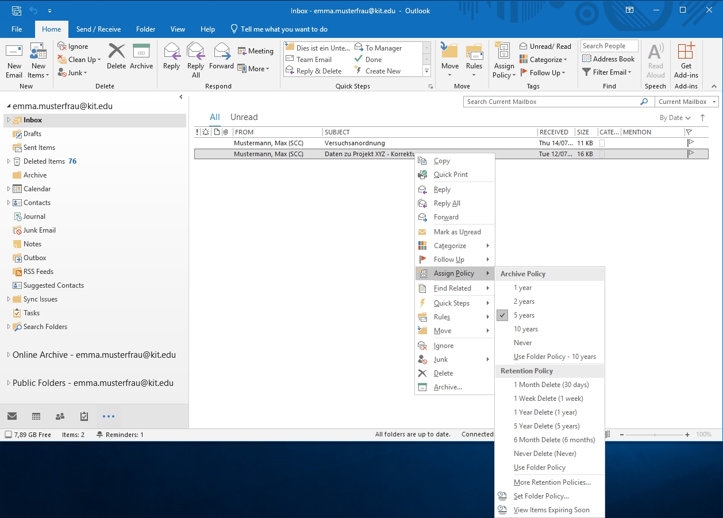Open the Address Book
Image resolution: width=723 pixels, height=518 pixels.
click(609, 59)
